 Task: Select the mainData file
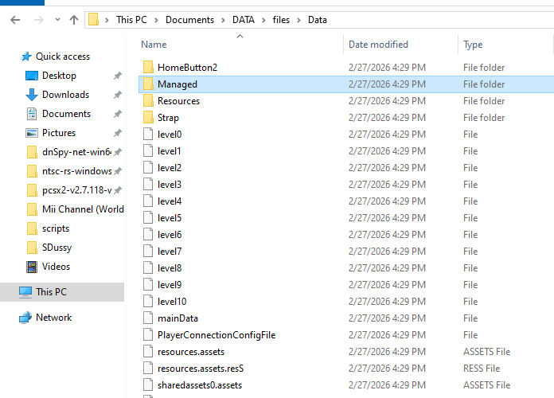[x=178, y=318]
